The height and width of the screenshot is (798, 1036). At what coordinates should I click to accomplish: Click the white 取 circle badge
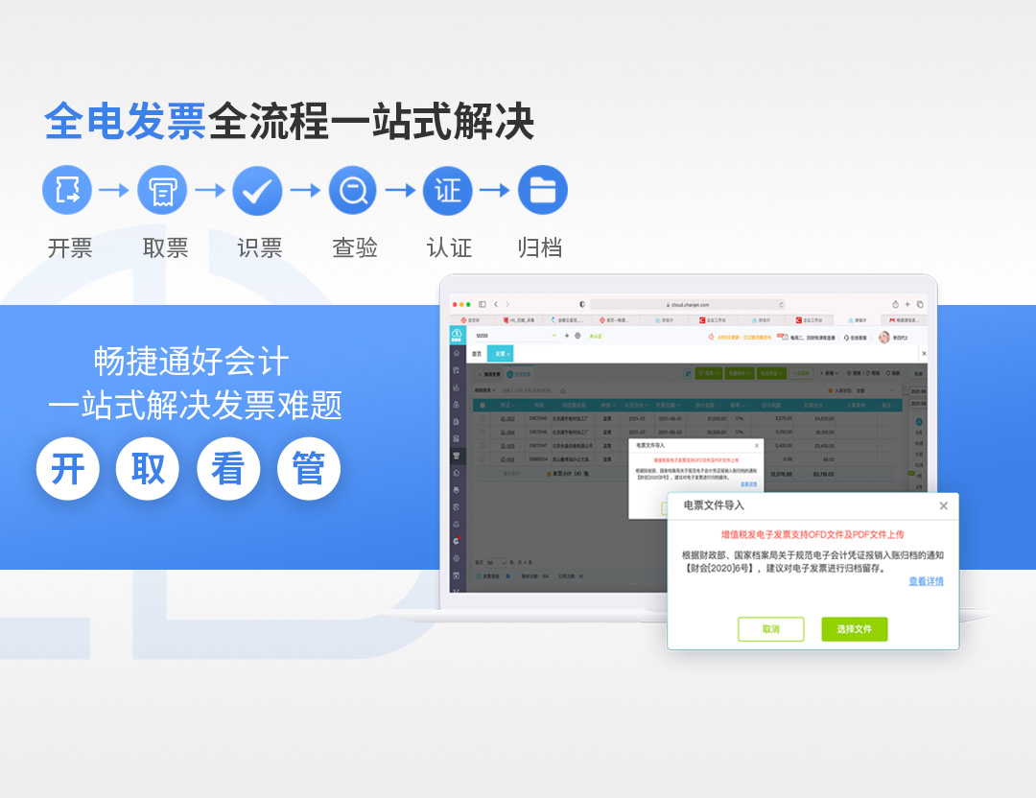click(x=148, y=468)
